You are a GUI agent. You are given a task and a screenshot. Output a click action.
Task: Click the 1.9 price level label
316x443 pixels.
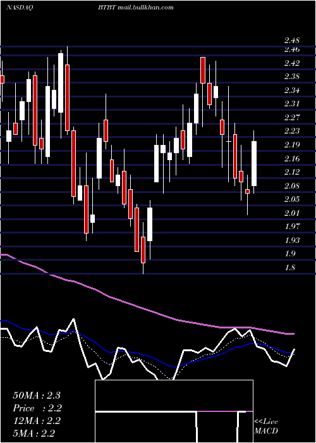[289, 254]
